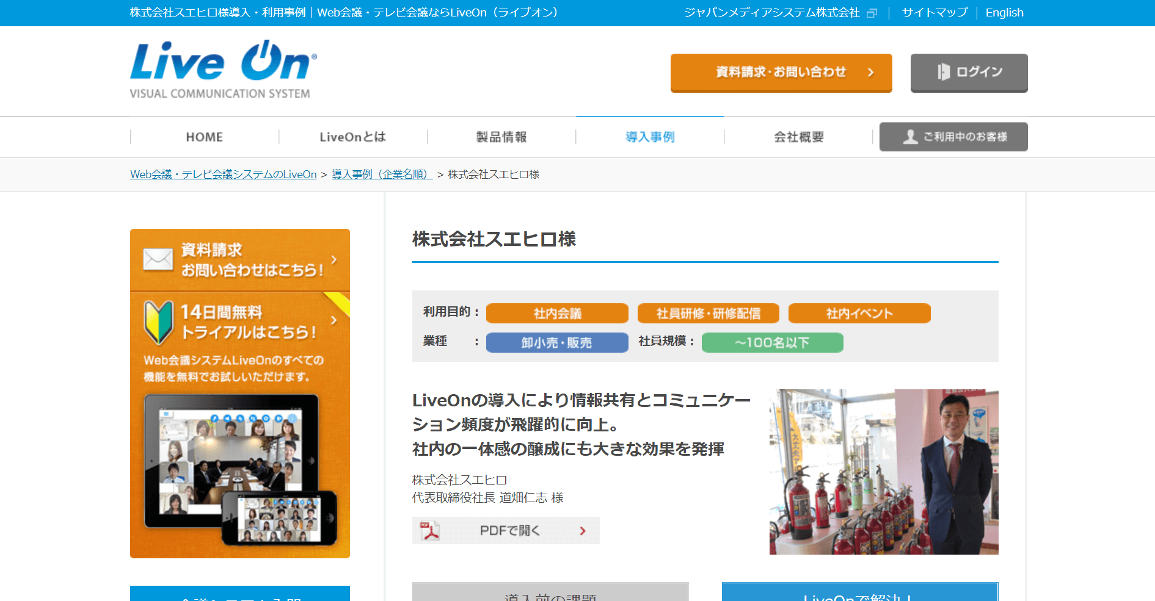The height and width of the screenshot is (601, 1155).
Task: Click the external link icon beside ジャパンメディアシステム
Action: point(872,13)
